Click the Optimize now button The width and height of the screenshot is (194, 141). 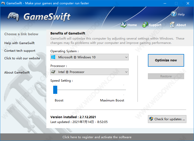[166, 60]
